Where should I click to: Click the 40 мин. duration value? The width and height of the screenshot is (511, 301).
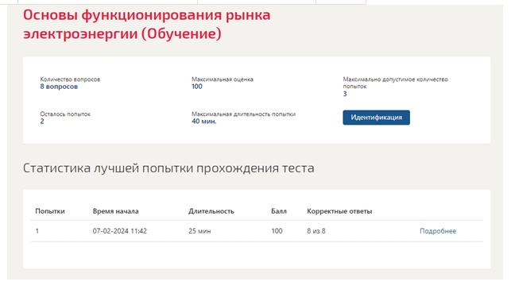(x=204, y=122)
